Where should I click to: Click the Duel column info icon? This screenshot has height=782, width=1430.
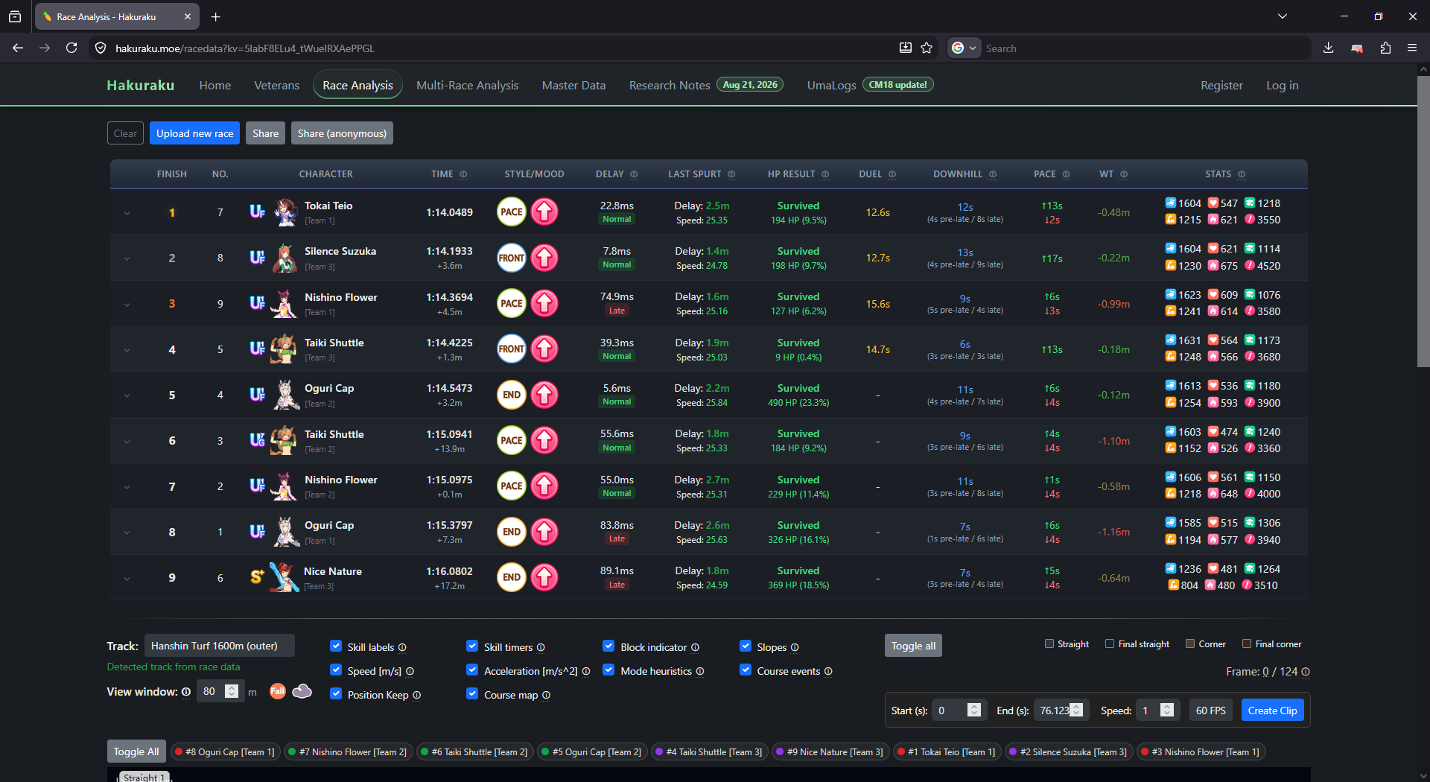coord(892,174)
